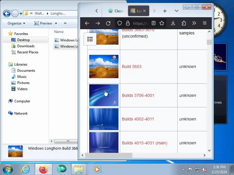Open the Organize menu in Explorer
The image size is (234, 175).
[x=16, y=23]
